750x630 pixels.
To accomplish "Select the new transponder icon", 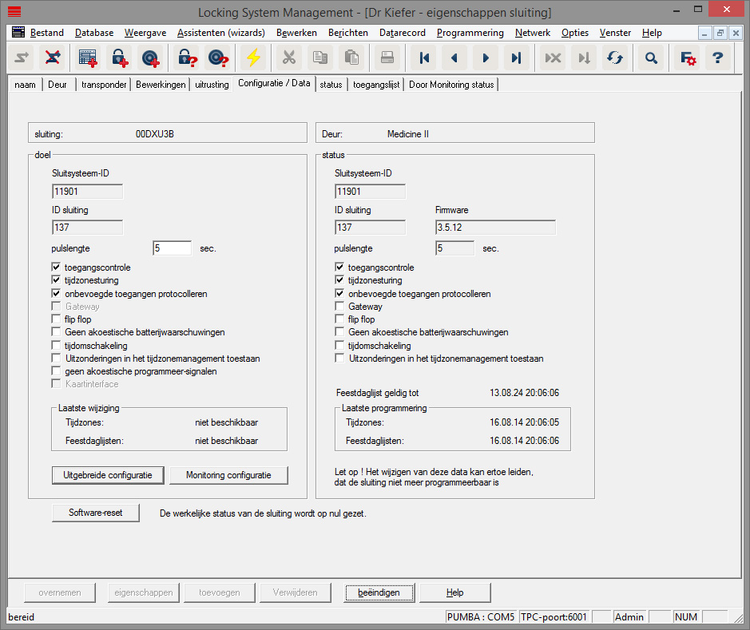I will (150, 57).
